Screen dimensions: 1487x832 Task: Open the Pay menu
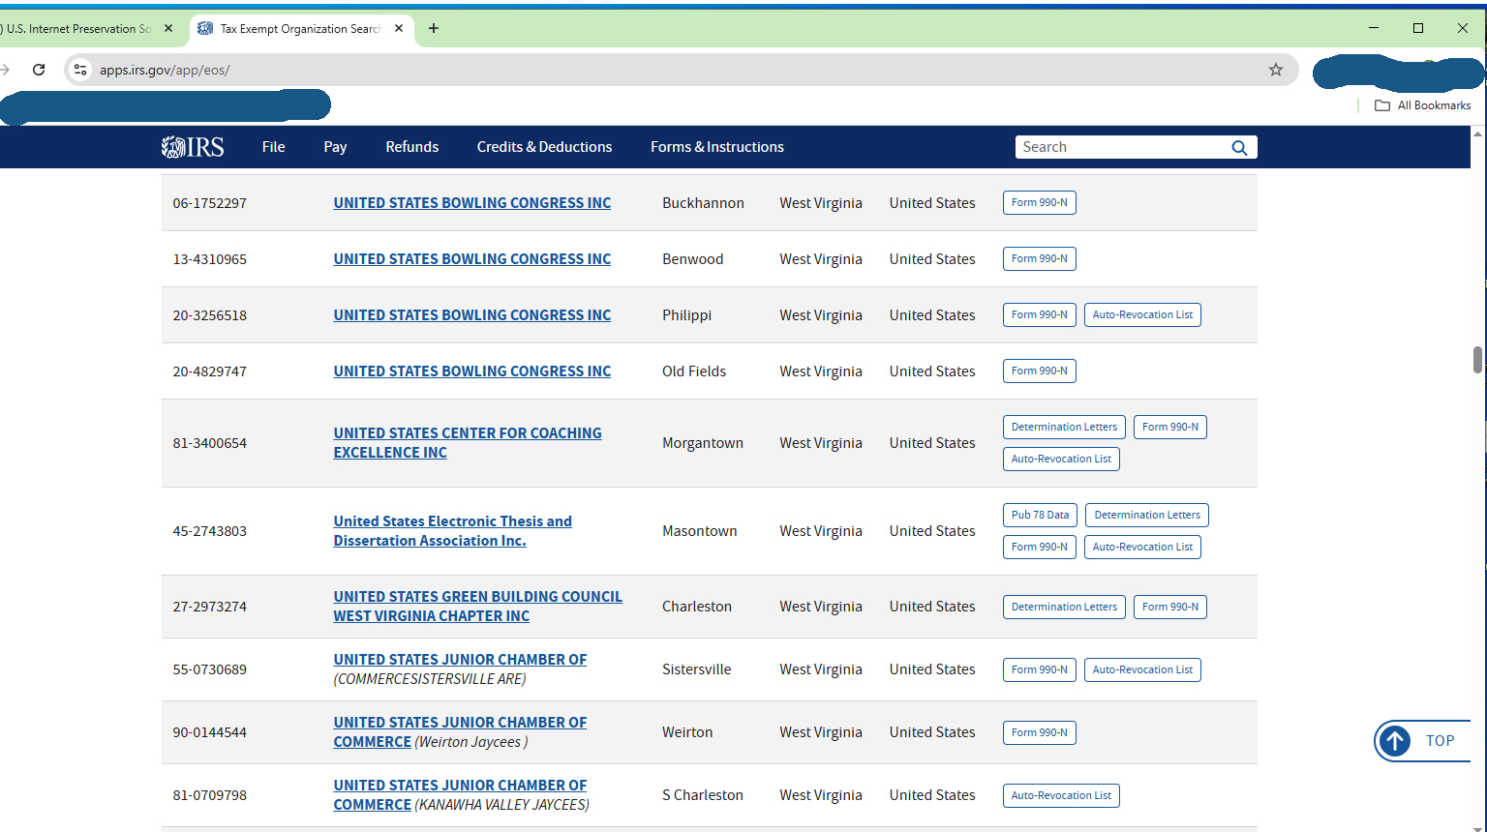[335, 147]
